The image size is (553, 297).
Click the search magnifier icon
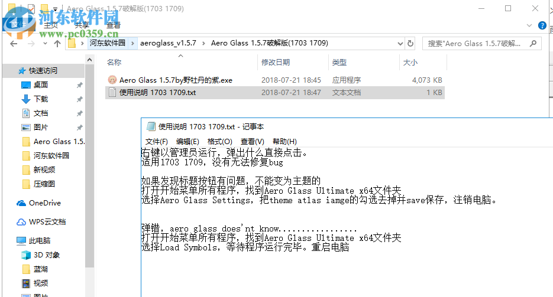coord(533,43)
